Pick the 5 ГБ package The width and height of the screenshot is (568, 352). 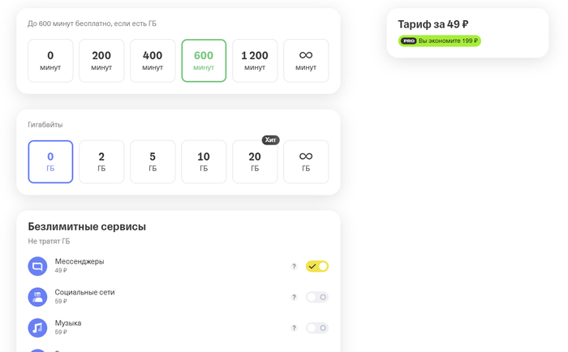point(153,161)
